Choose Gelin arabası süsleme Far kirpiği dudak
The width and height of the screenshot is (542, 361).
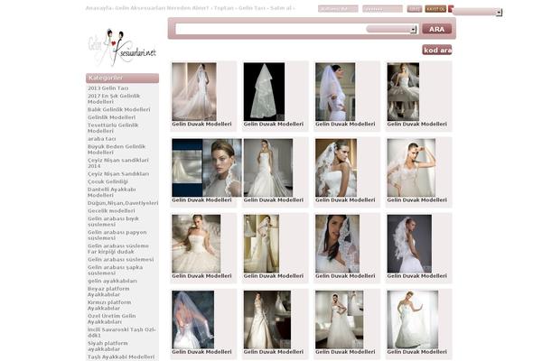118,249
